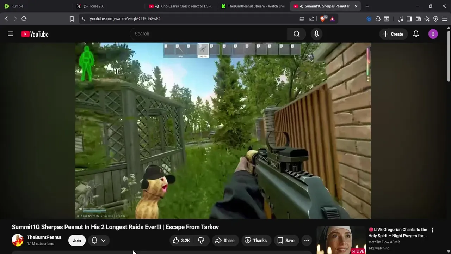
Task: Share this page from address bar
Action: 312,19
